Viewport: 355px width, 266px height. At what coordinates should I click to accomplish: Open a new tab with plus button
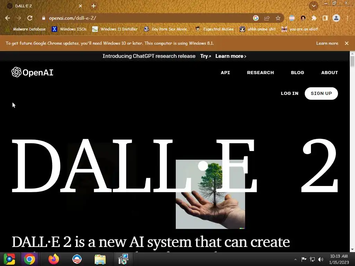point(94,6)
